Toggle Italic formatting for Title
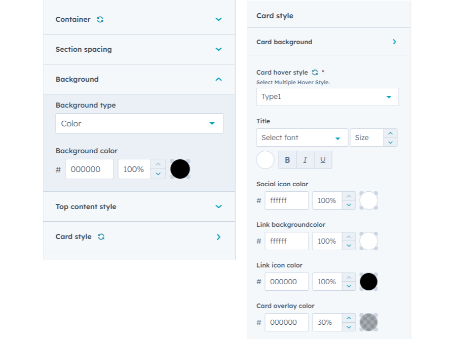This screenshot has width=451, height=339. [x=305, y=160]
